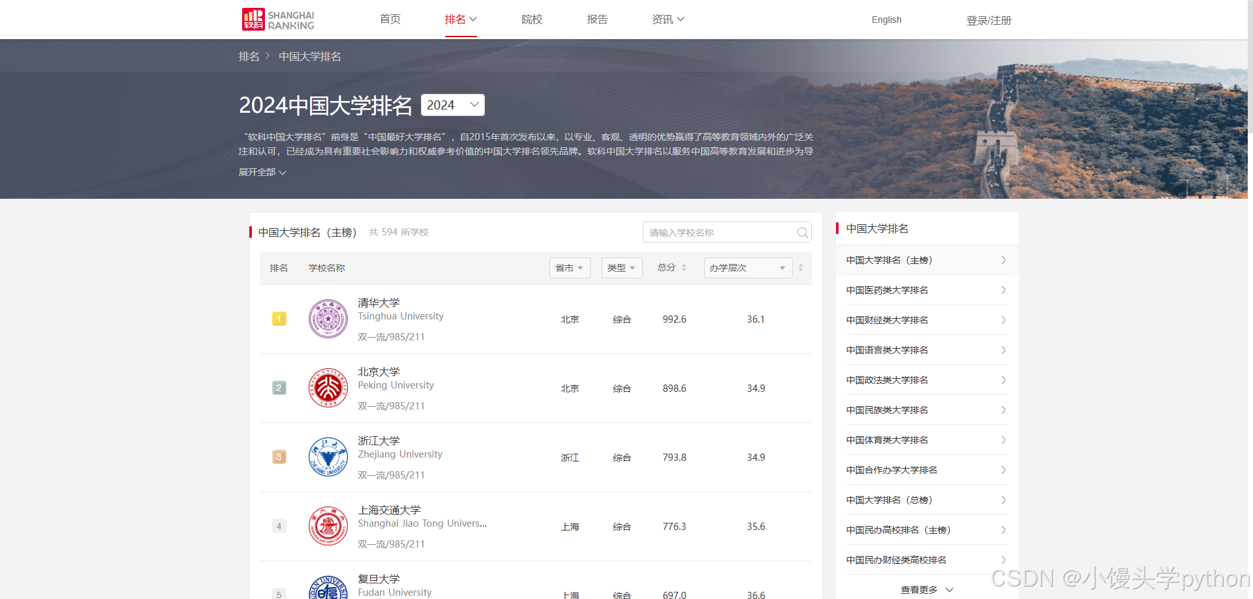Screen dimensions: 1253x599
Task: Open Peking University logo
Action: (x=328, y=388)
